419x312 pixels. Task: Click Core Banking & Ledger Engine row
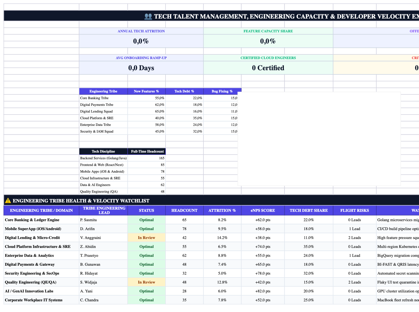(x=211, y=220)
